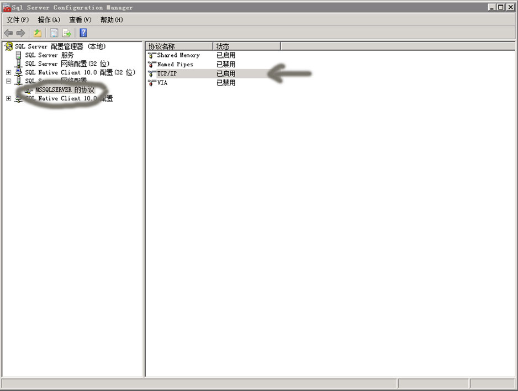Click the Export list toolbar icon
This screenshot has width=518, height=391.
67,33
